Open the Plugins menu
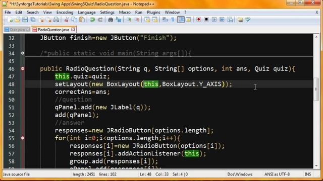The height and width of the screenshot is (181, 323). [x=153, y=12]
